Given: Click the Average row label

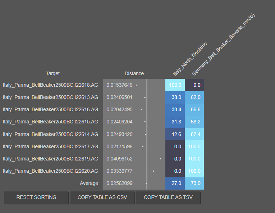Looking at the screenshot, I should pyautogui.click(x=89, y=183).
